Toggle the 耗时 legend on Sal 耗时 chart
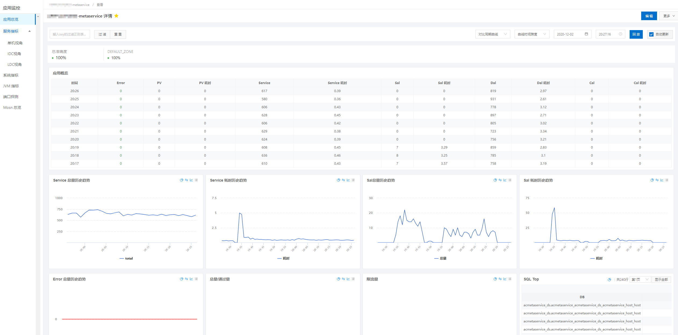 coord(597,258)
